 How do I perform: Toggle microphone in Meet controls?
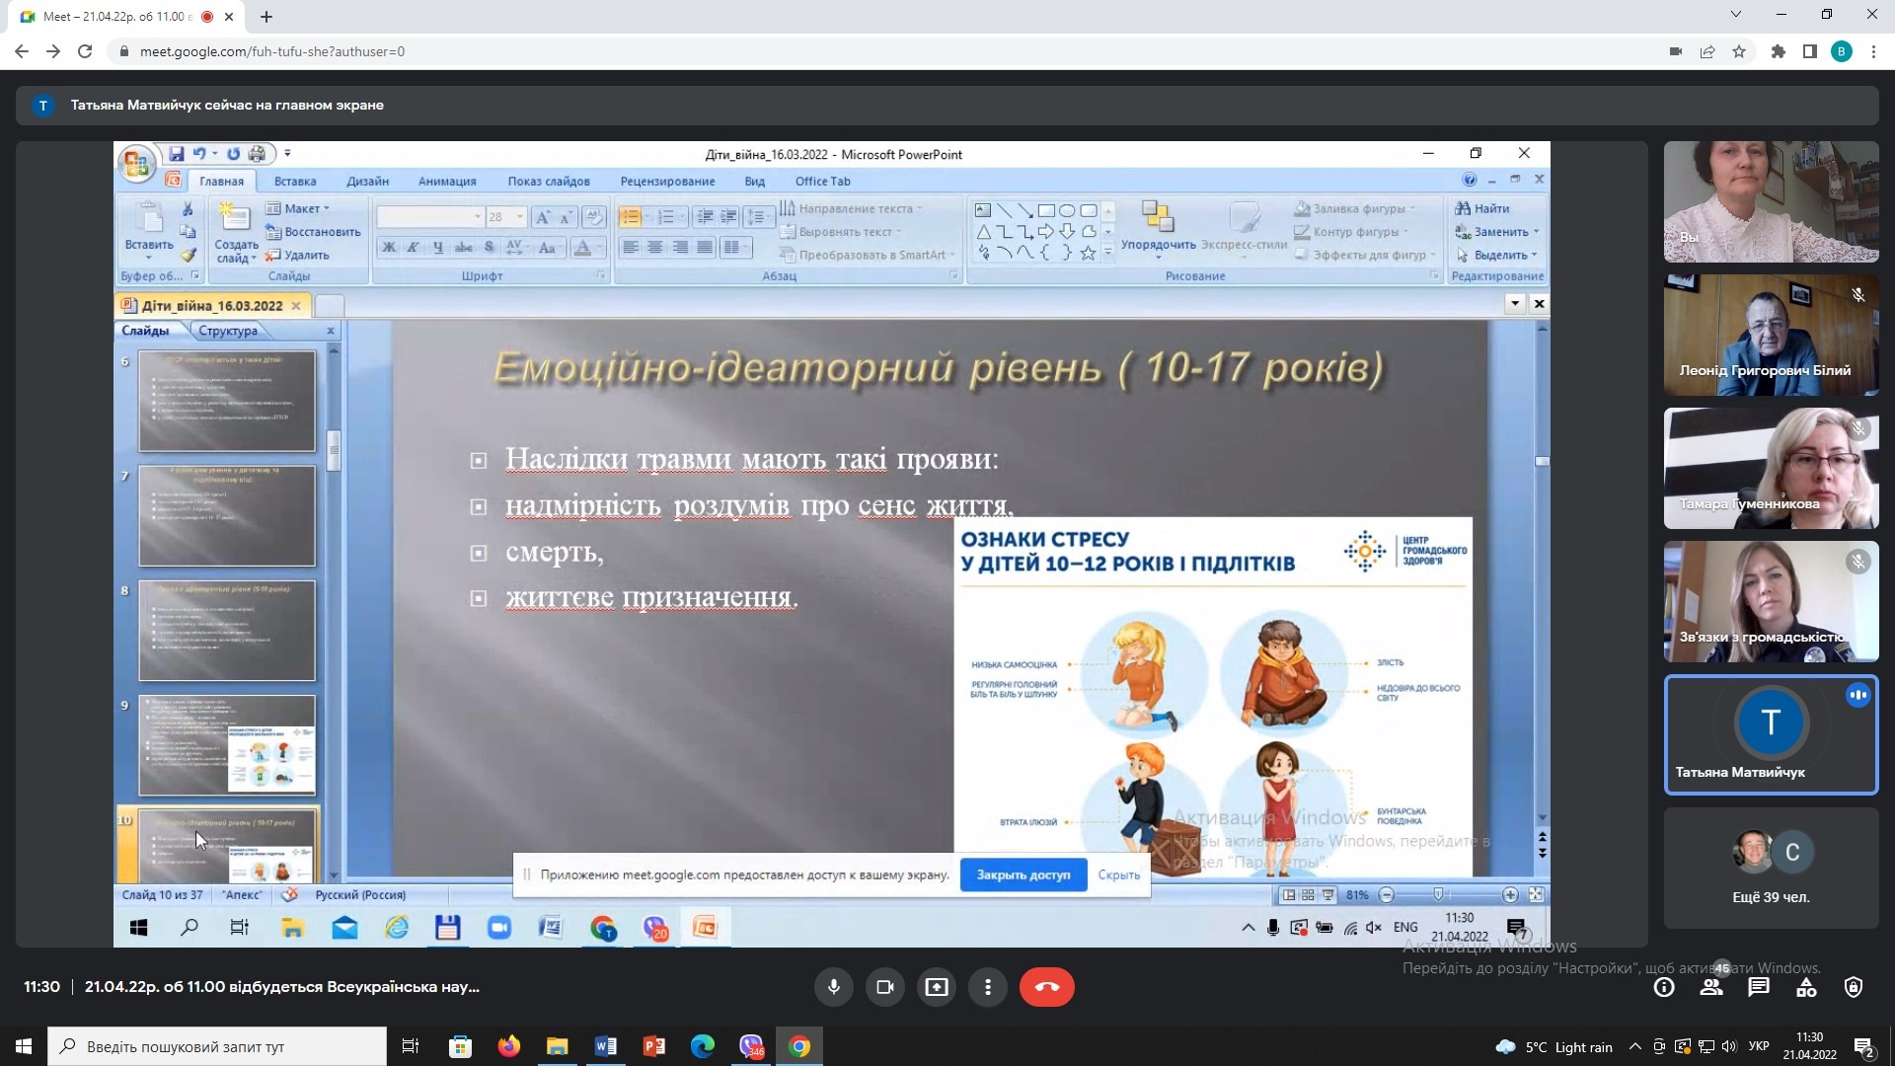833,987
